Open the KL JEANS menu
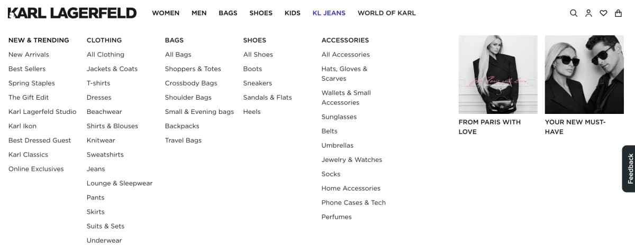The height and width of the screenshot is (250, 635). [329, 13]
